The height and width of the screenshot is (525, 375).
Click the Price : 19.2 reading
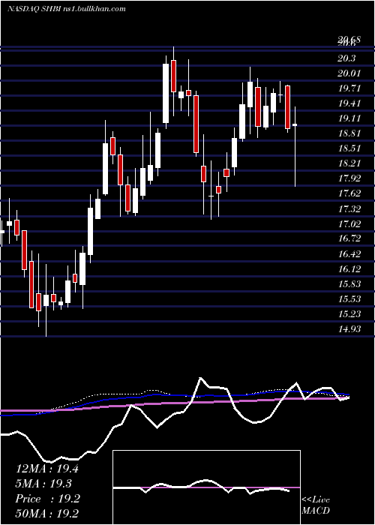coord(48,499)
